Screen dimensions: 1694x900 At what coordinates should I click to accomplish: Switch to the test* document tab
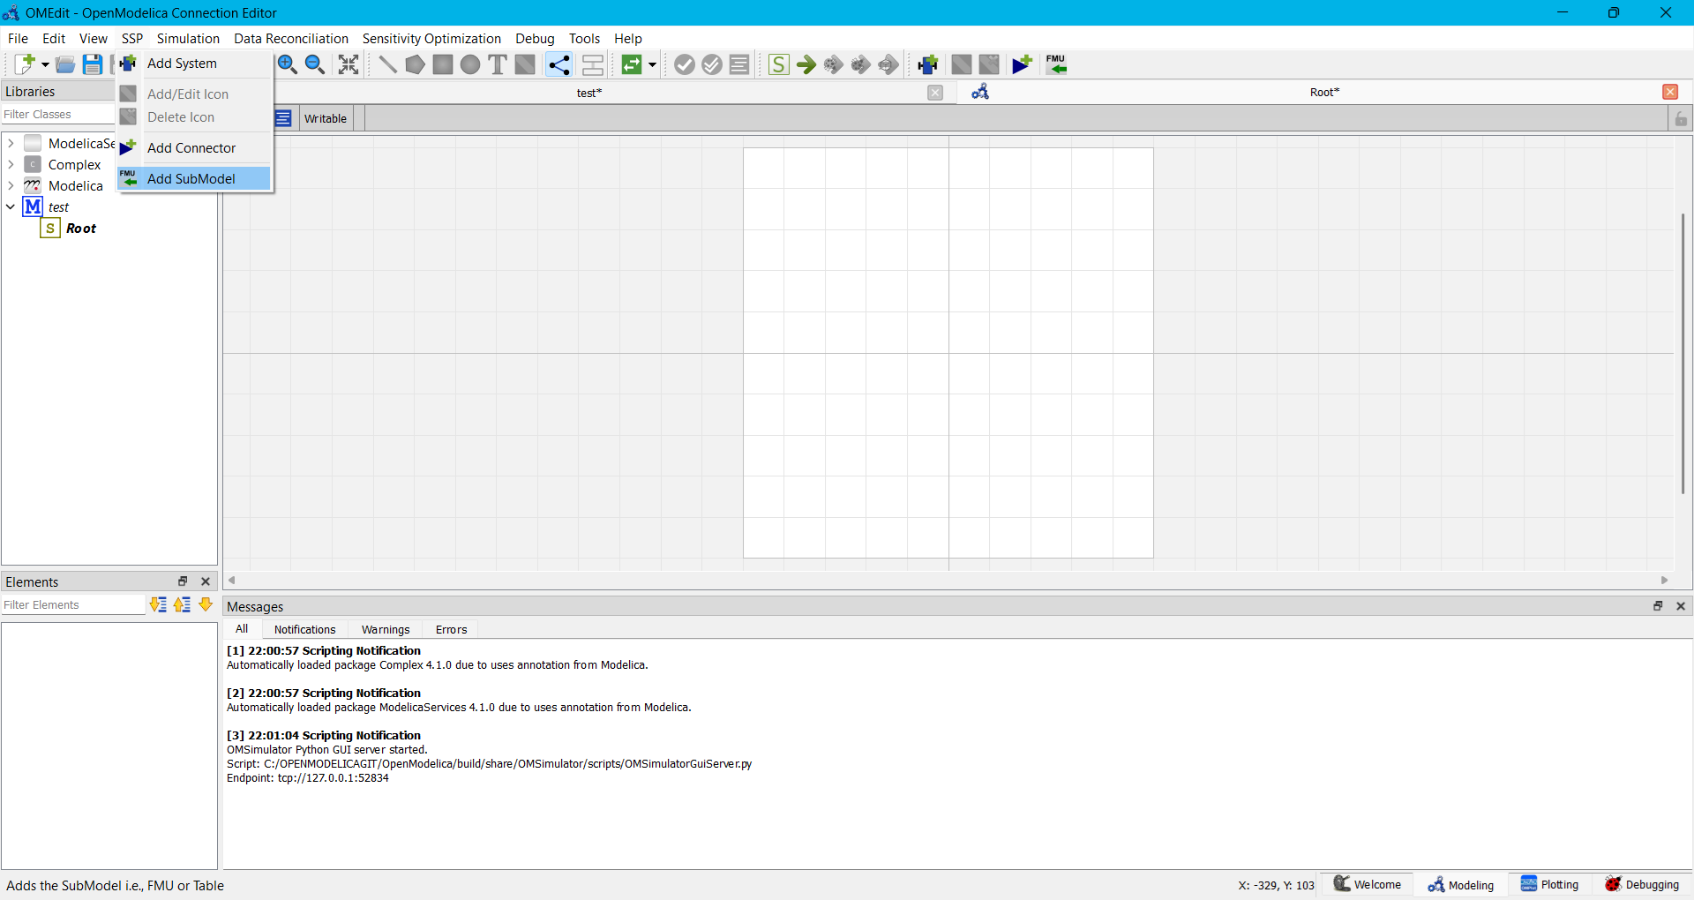point(589,93)
